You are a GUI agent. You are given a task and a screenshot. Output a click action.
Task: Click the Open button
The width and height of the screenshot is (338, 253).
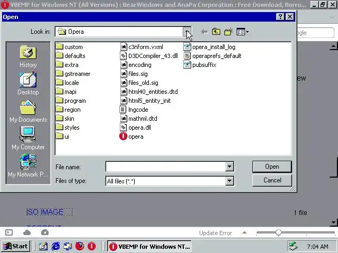pyautogui.click(x=272, y=167)
